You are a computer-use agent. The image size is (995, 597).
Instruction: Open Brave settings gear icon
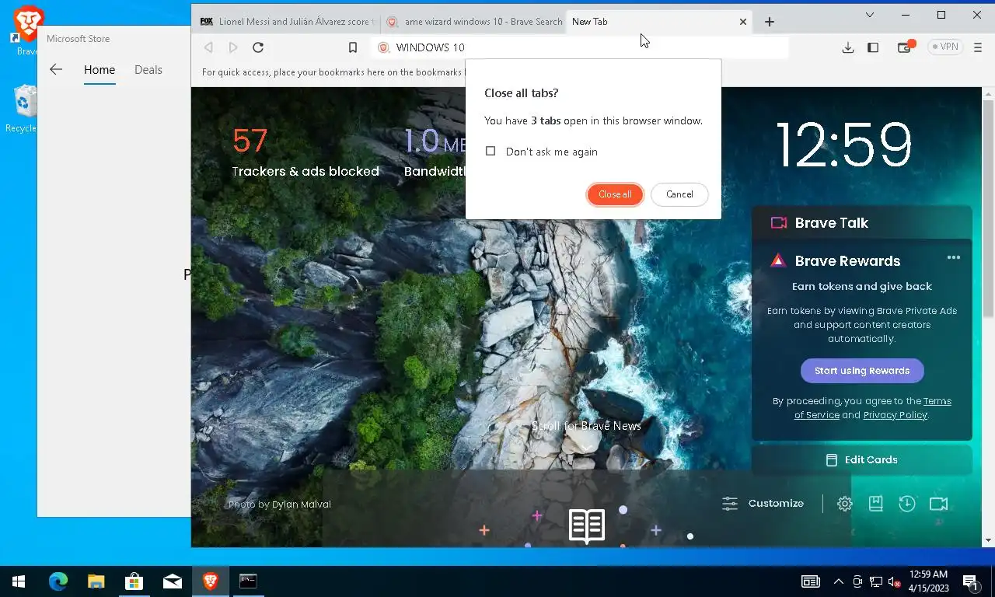845,504
